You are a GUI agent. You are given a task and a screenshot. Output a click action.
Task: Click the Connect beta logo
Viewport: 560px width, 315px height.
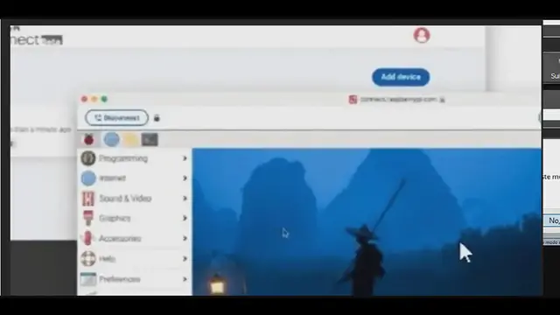coord(37,39)
